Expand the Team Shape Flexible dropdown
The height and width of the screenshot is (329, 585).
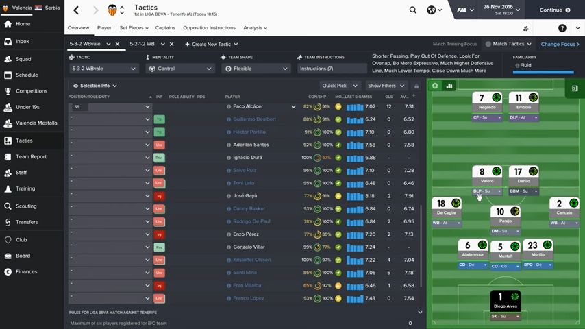pyautogui.click(x=256, y=69)
